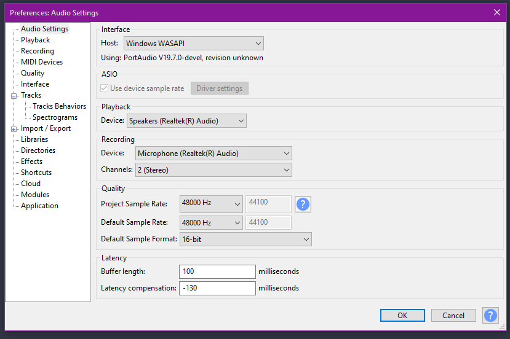The width and height of the screenshot is (510, 339).
Task: Click the PortAudio V19.7.0-devel version text
Action: coord(194,58)
